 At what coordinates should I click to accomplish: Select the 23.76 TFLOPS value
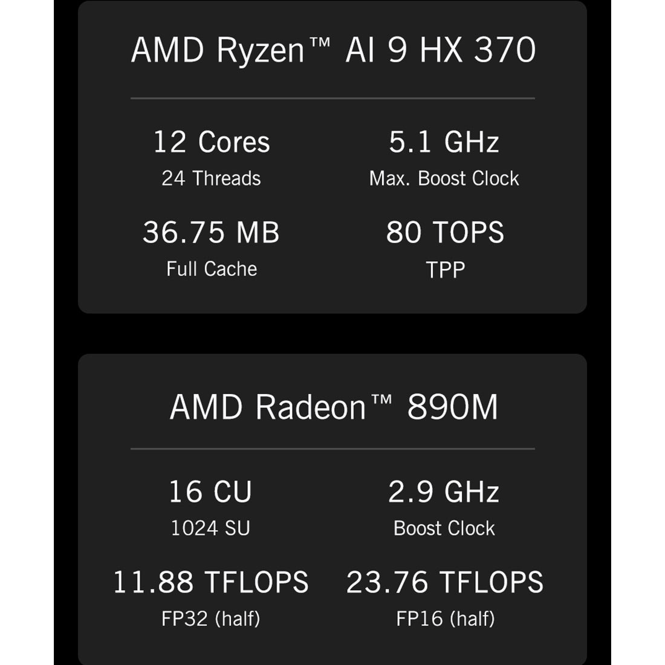pos(445,582)
